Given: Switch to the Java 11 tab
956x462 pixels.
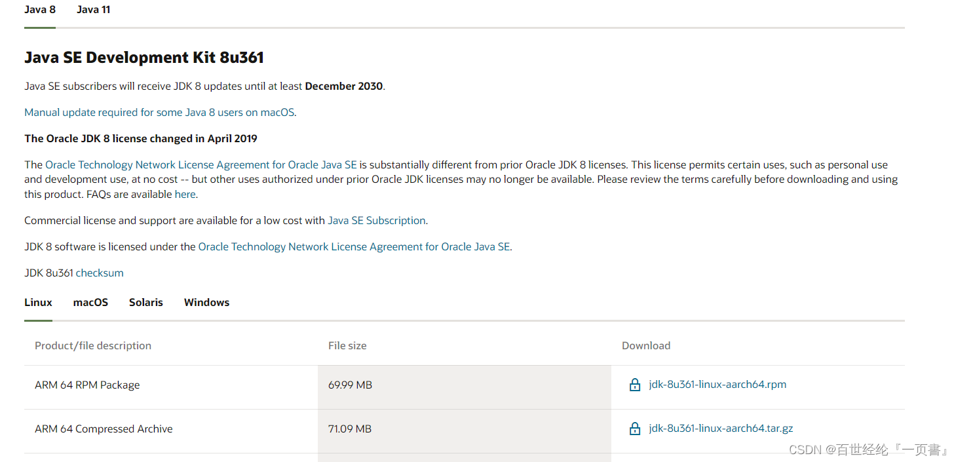Looking at the screenshot, I should pos(93,10).
